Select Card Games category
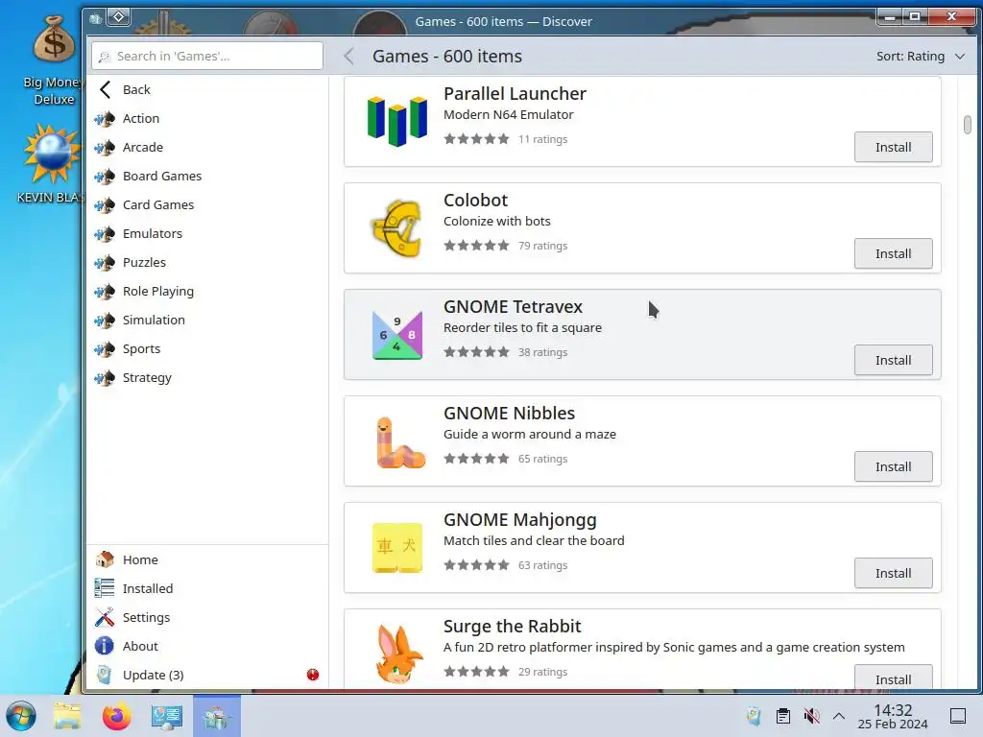The height and width of the screenshot is (737, 983). (207, 205)
